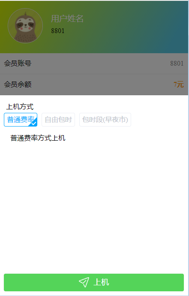Click the blue checkmark corner on 普通费率
This screenshot has height=296, width=189.
click(x=33, y=123)
